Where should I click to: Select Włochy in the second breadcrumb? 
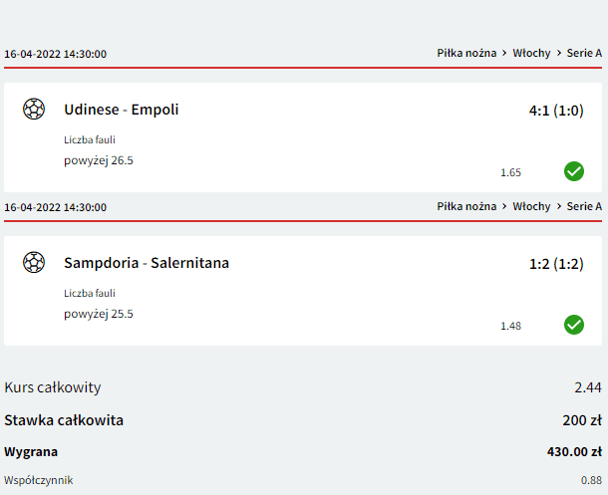531,206
